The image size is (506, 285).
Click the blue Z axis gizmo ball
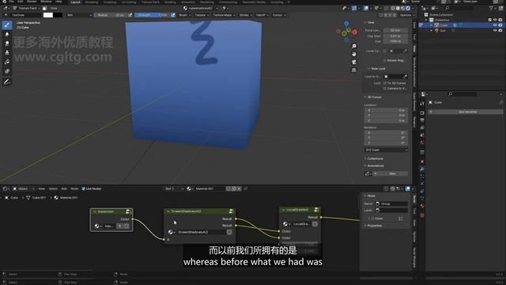[346, 24]
